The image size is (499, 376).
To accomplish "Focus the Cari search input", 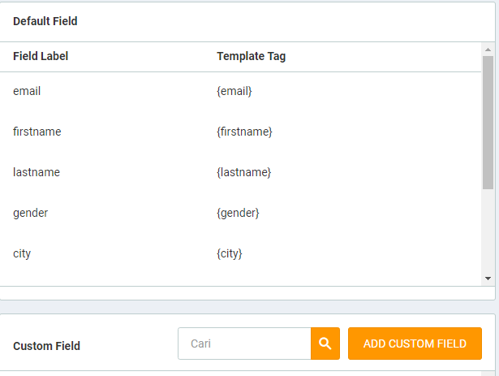I will [243, 344].
